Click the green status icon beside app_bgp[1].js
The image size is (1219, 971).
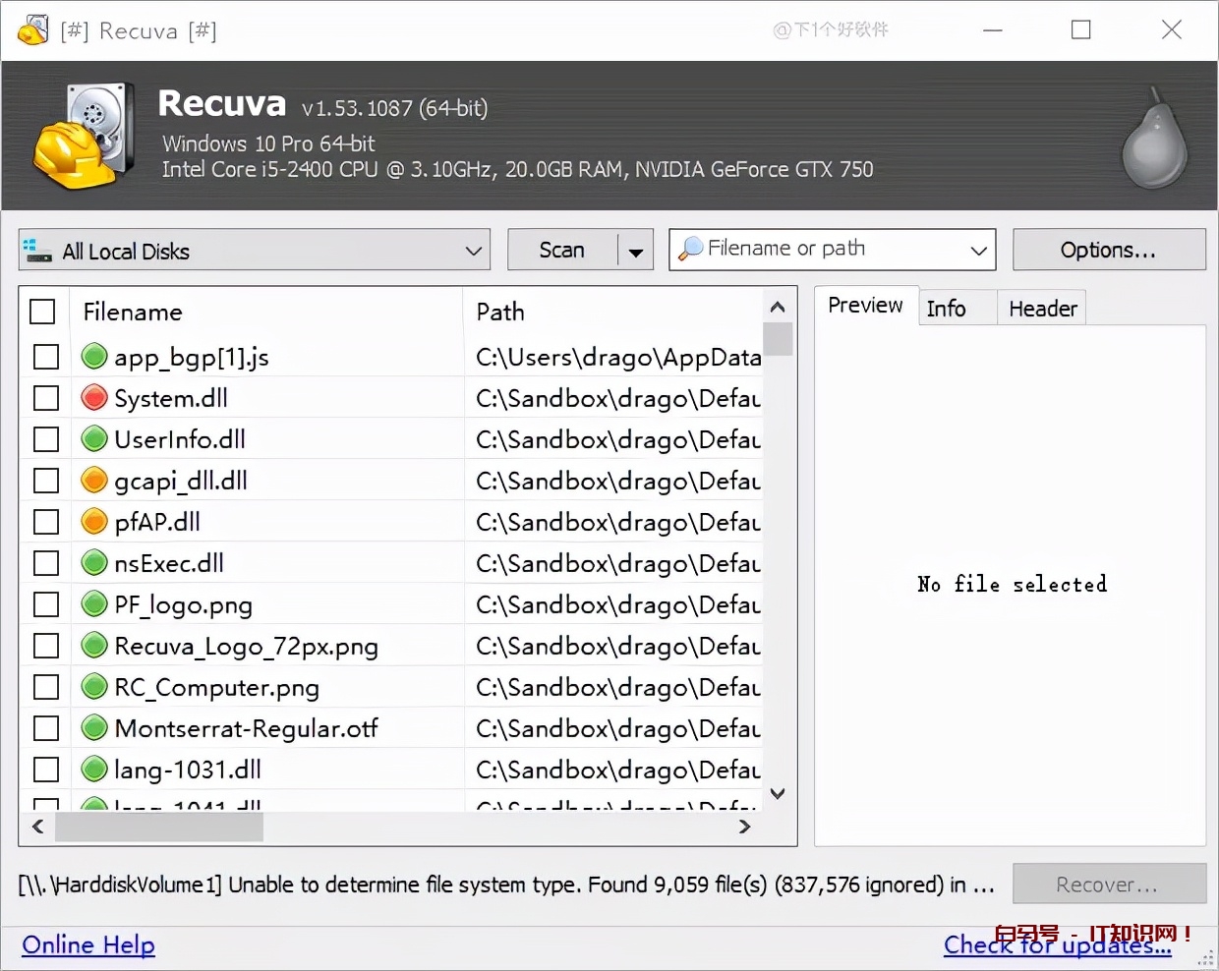(94, 357)
